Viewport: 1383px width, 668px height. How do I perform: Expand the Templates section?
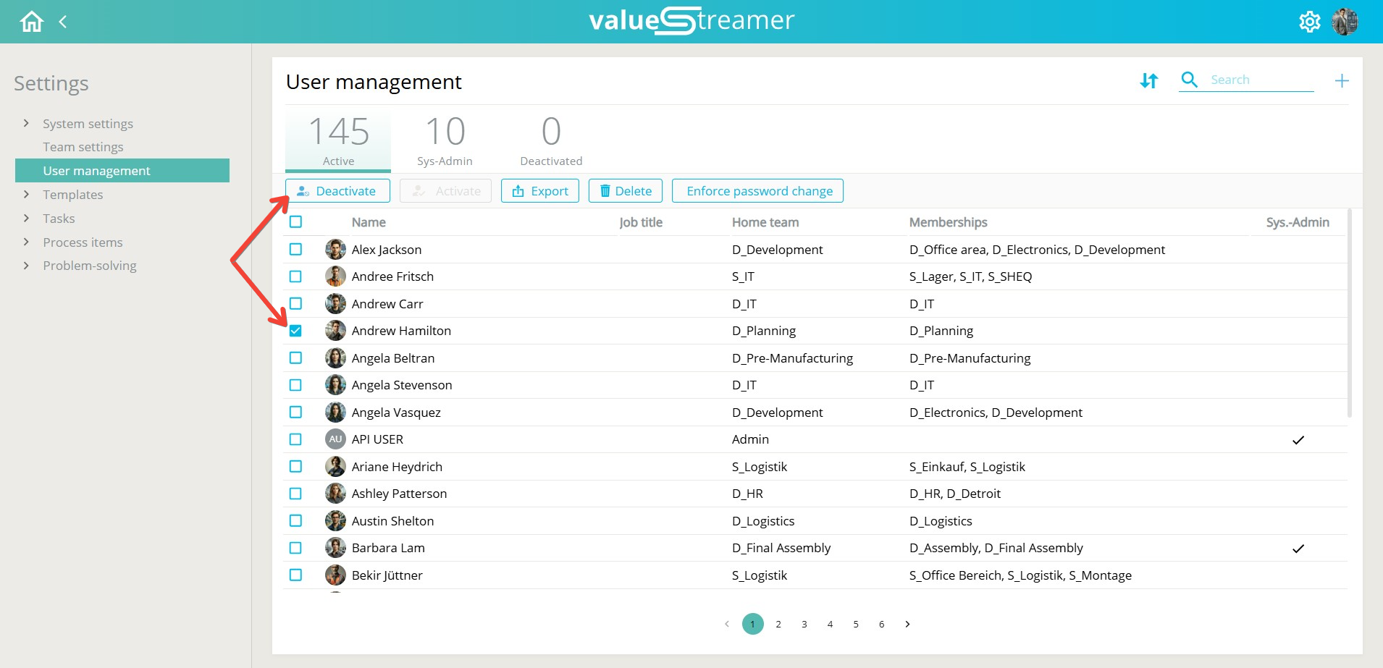point(26,194)
